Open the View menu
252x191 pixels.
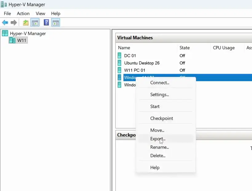pyautogui.click(x=40, y=14)
